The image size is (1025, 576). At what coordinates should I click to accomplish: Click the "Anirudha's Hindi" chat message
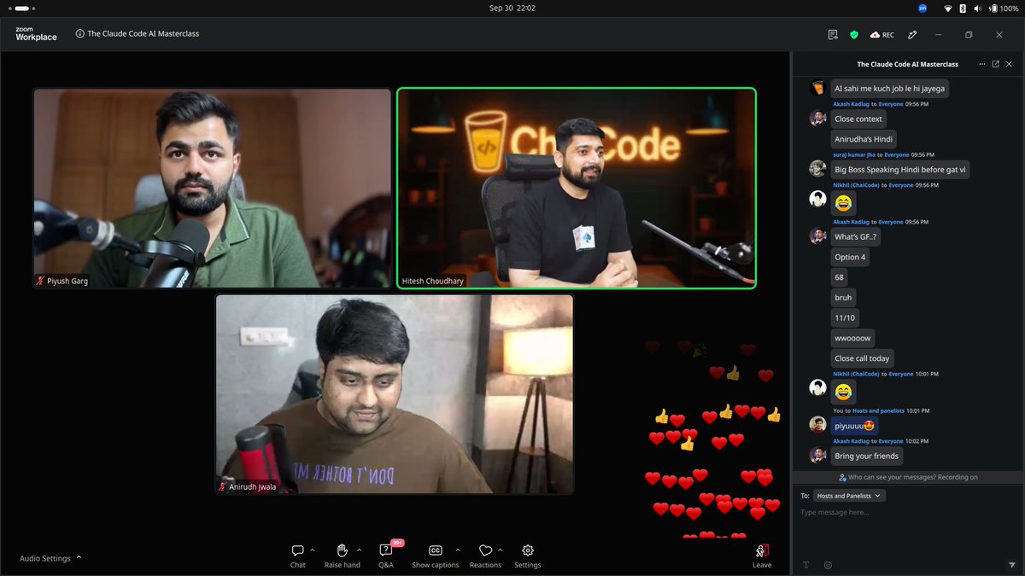[864, 139]
